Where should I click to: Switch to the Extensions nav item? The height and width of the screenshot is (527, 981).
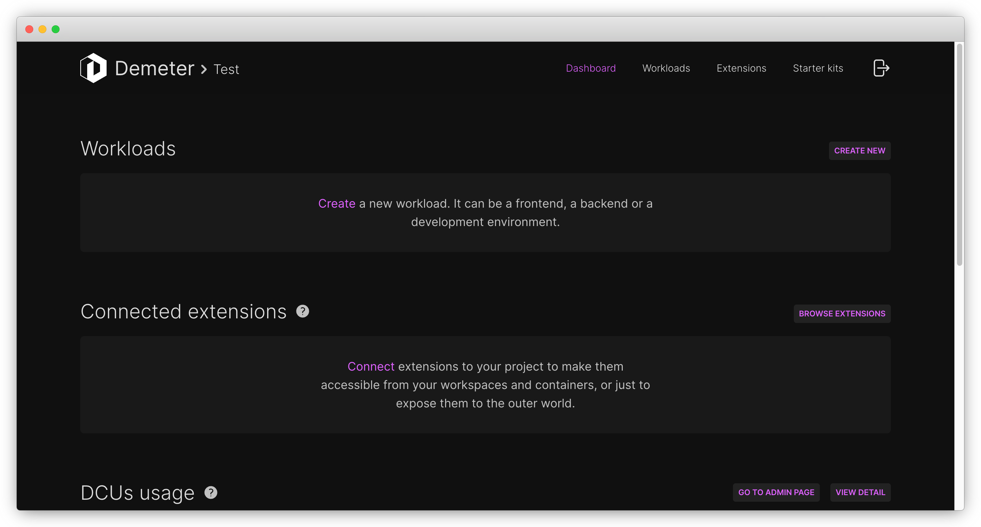741,68
